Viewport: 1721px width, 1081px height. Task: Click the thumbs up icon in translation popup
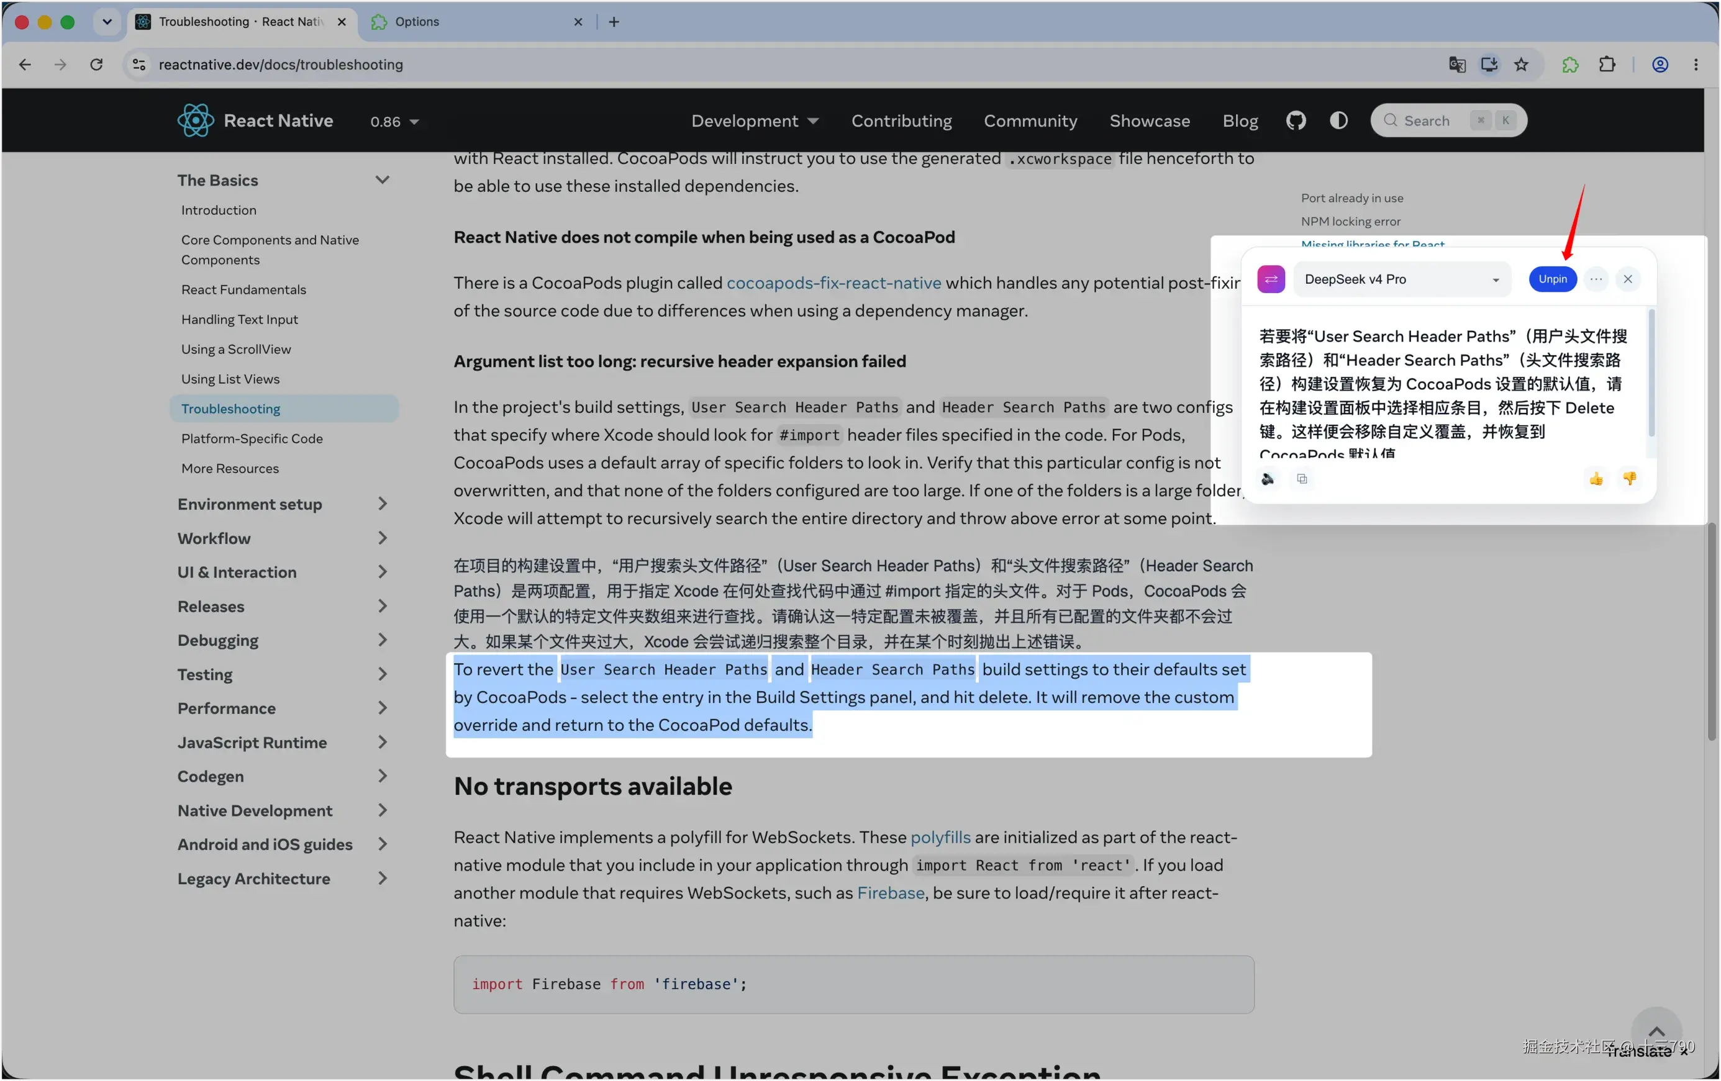click(x=1596, y=479)
